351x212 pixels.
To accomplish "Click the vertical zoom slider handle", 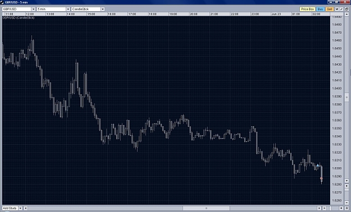I will pyautogui.click(x=347, y=190).
